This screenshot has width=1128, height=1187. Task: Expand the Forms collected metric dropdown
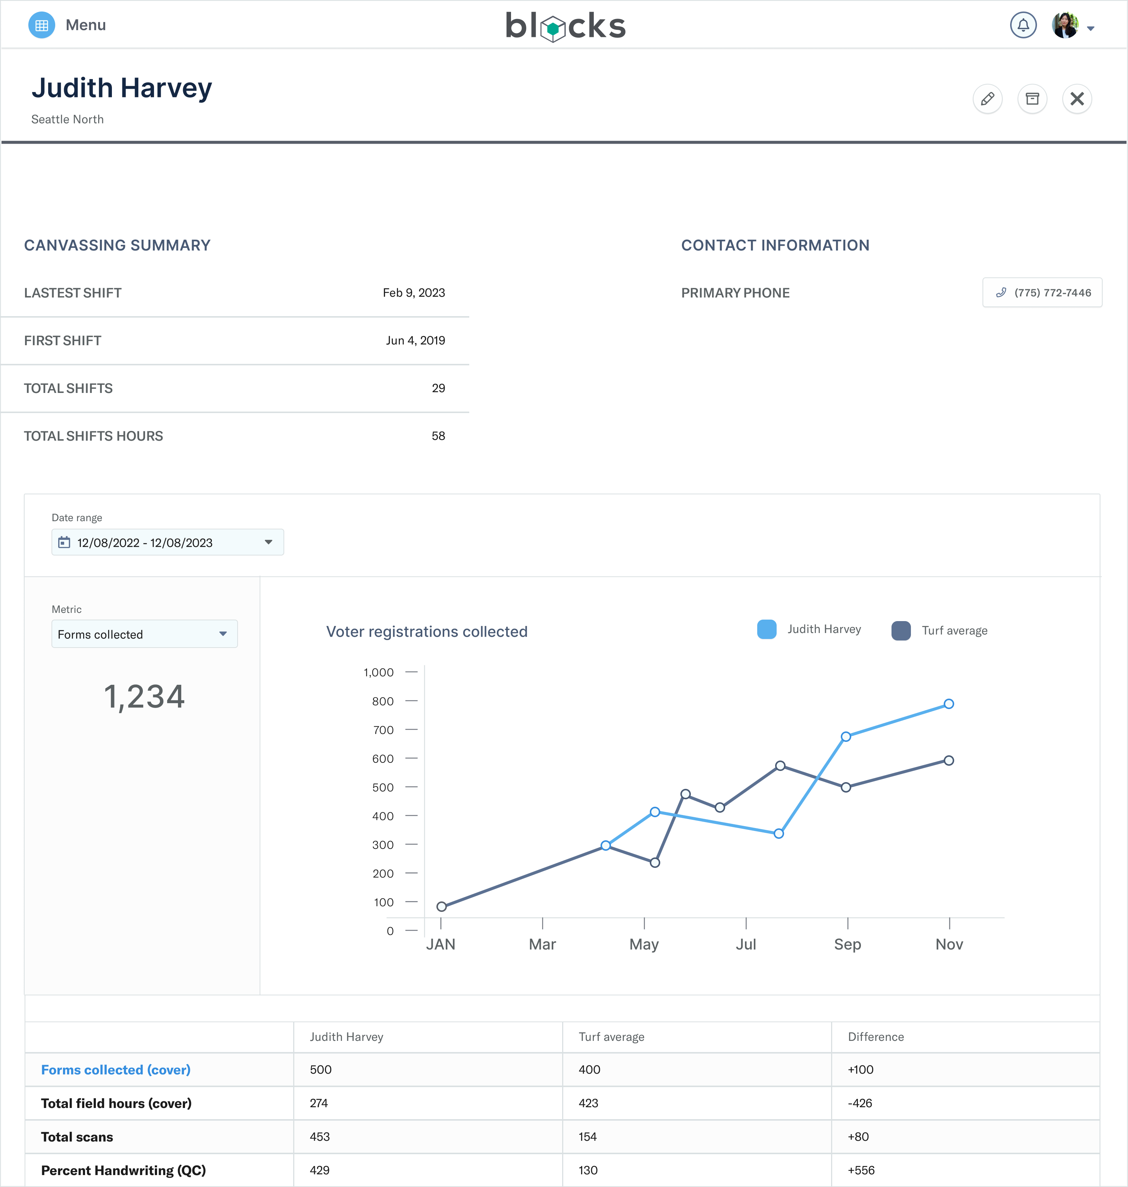[x=144, y=634]
